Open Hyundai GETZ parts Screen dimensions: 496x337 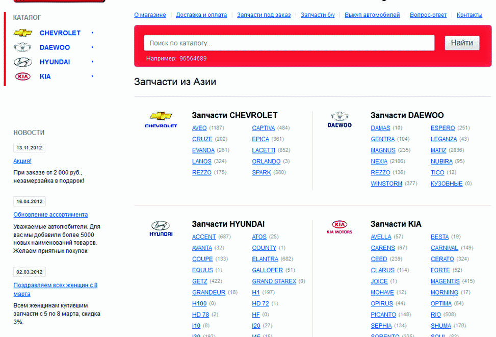tap(200, 281)
